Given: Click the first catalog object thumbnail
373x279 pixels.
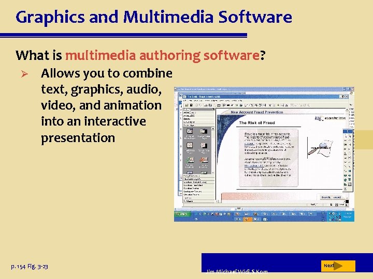Looking at the screenshot, I should [190, 131].
